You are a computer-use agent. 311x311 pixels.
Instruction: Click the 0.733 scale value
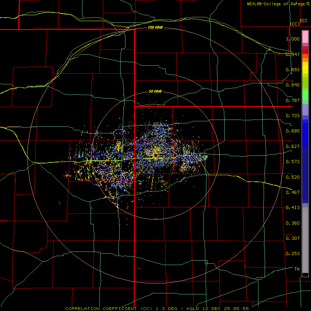pyautogui.click(x=293, y=115)
